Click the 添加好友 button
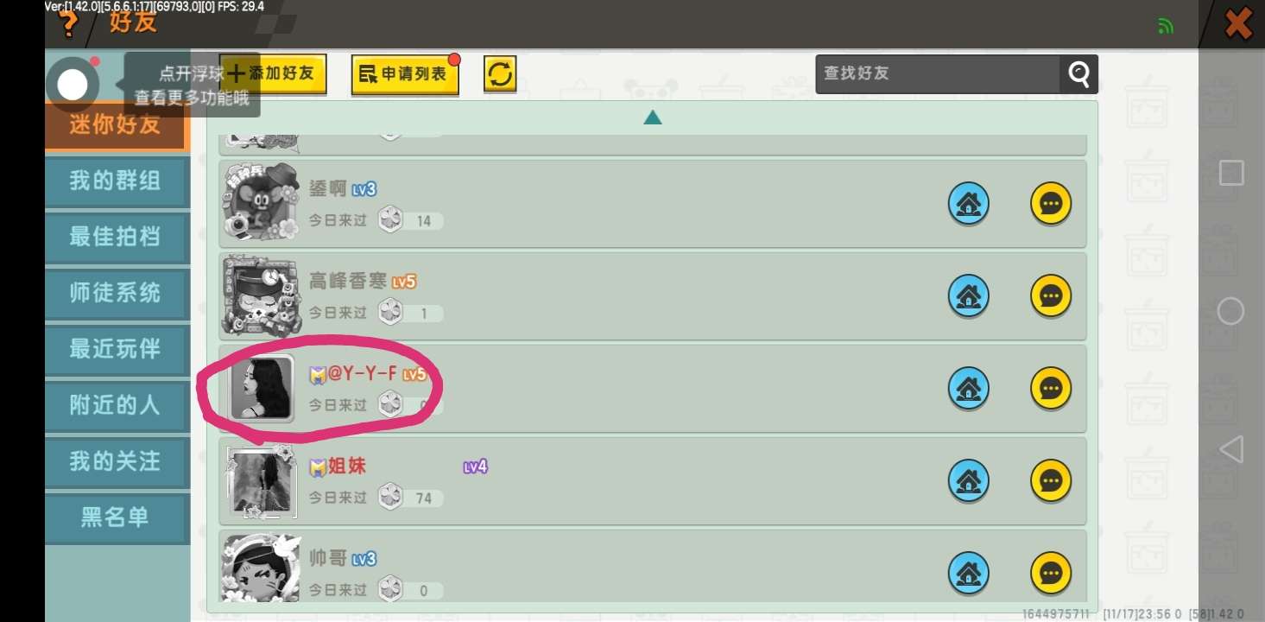The image size is (1265, 622). point(273,74)
